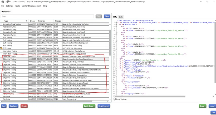Open the color palette theme icon
The height and width of the screenshot is (115, 216).
(8, 2)
